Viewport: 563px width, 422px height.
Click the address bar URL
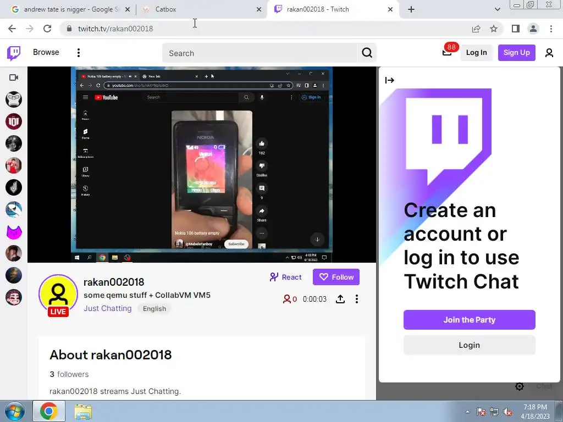click(x=115, y=29)
